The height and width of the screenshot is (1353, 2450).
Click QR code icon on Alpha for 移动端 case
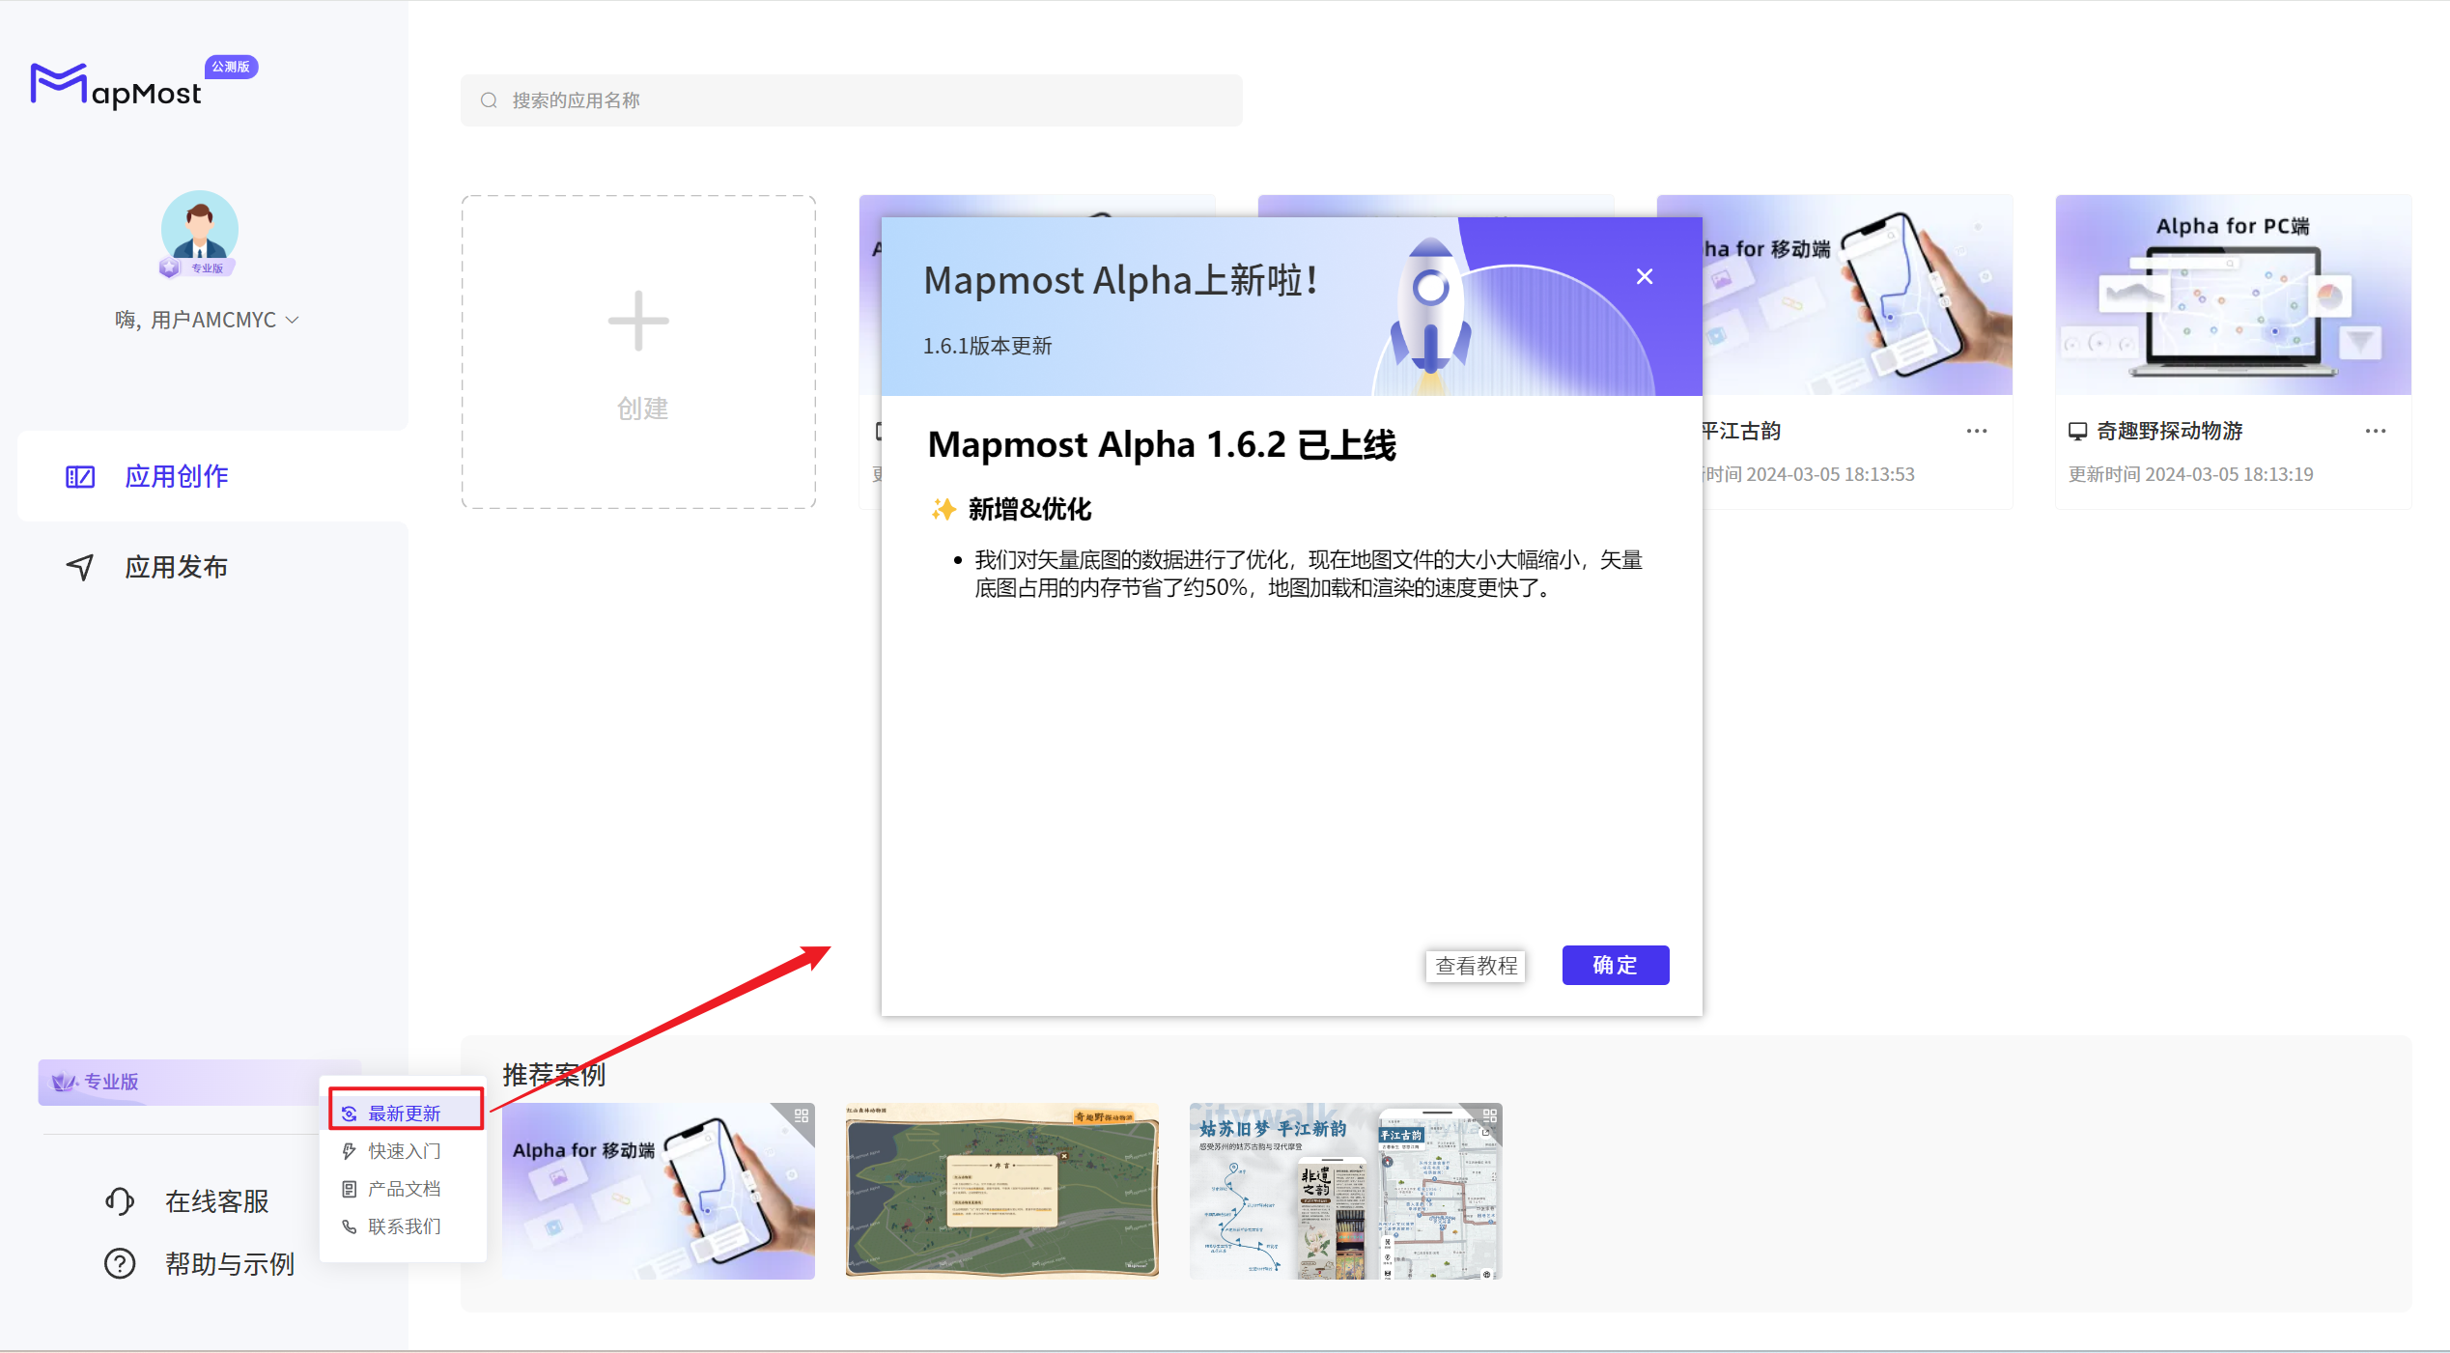click(x=802, y=1115)
